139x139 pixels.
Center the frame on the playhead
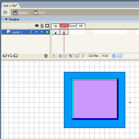point(54,56)
